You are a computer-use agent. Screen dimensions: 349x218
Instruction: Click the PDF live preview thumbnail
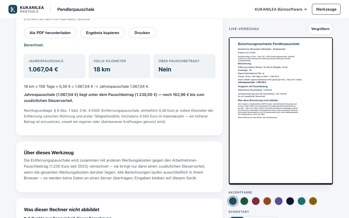(281, 111)
